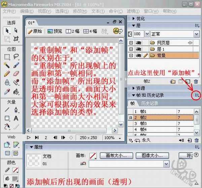Delete the frame with Frames panel trash
This screenshot has width=202, height=188.
click(197, 140)
